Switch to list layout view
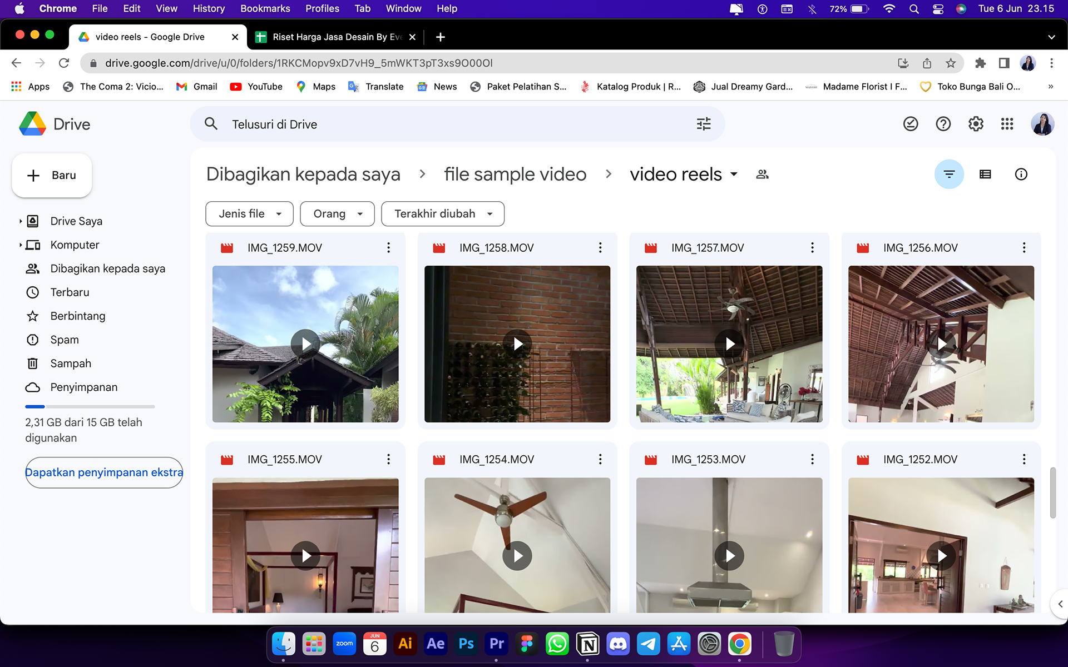 [985, 175]
